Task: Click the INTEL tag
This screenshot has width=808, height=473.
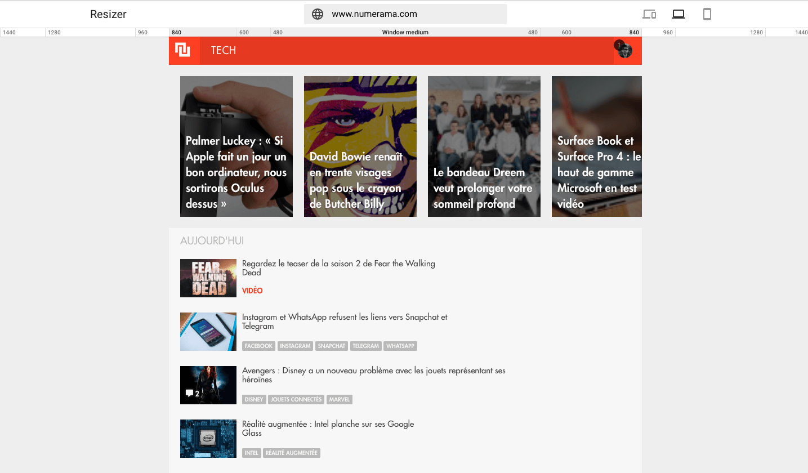Action: tap(252, 453)
